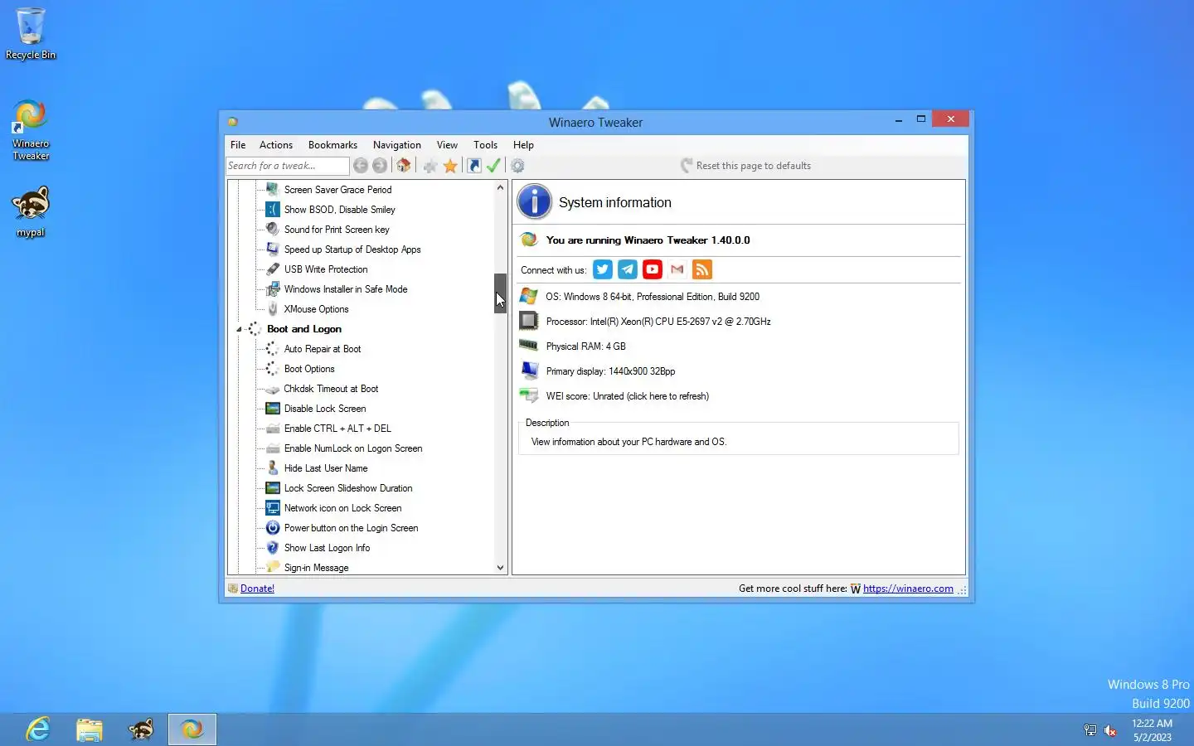Click the green checkmark toolbar icon

(493, 166)
